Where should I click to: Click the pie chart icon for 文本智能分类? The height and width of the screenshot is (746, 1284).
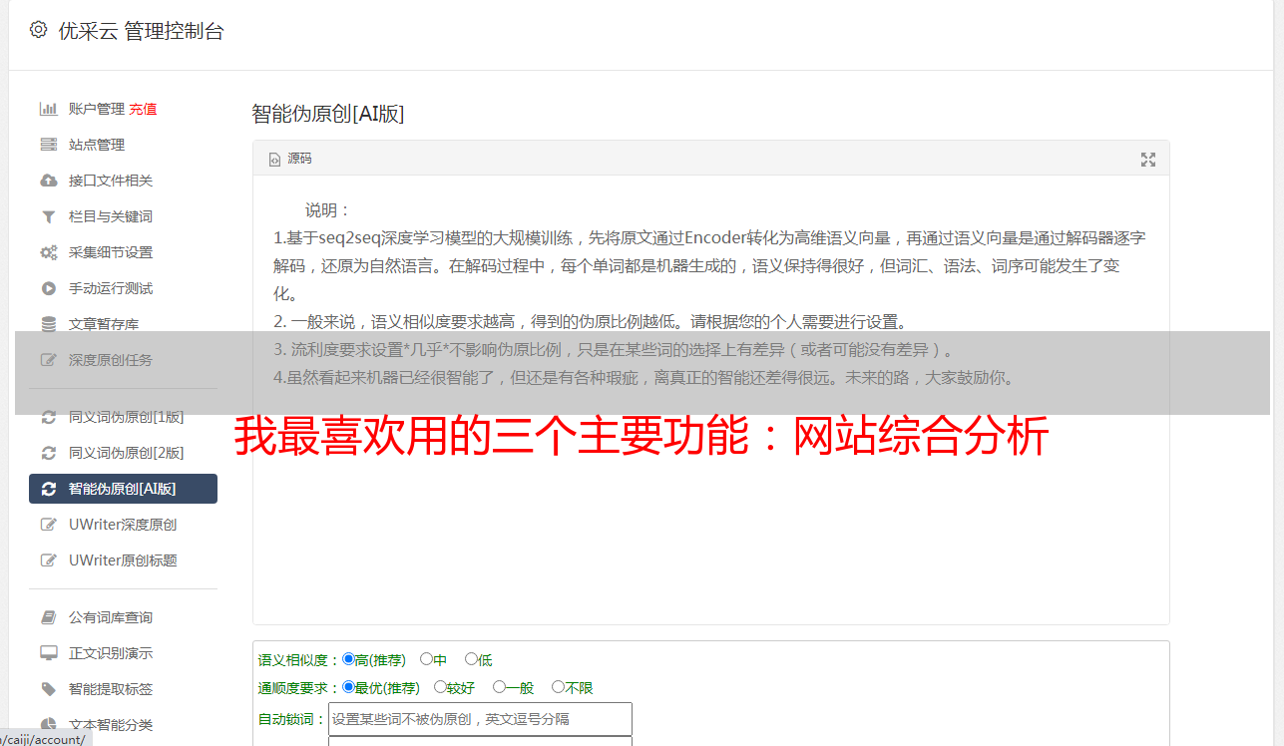point(48,725)
